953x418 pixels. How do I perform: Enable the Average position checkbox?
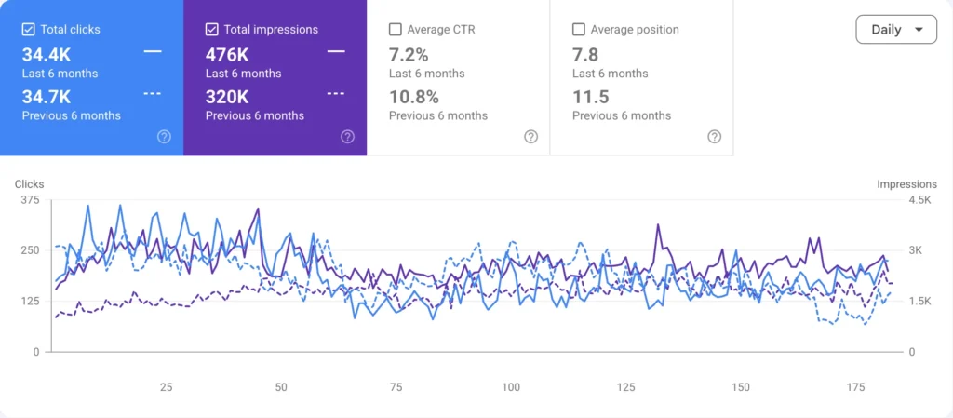click(x=579, y=29)
